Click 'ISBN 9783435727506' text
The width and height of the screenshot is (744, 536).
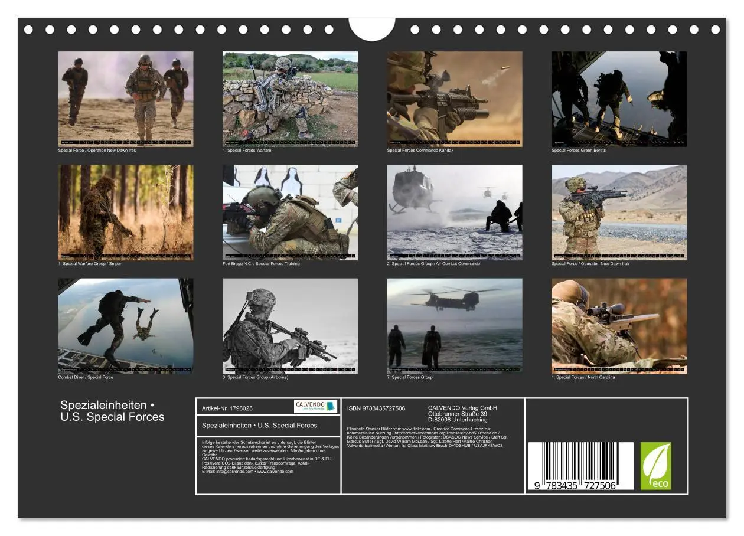[x=376, y=408]
